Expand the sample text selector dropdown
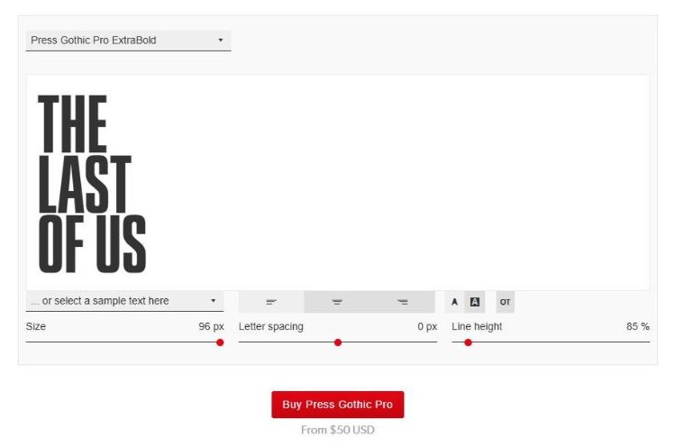The image size is (676, 447). coord(124,301)
